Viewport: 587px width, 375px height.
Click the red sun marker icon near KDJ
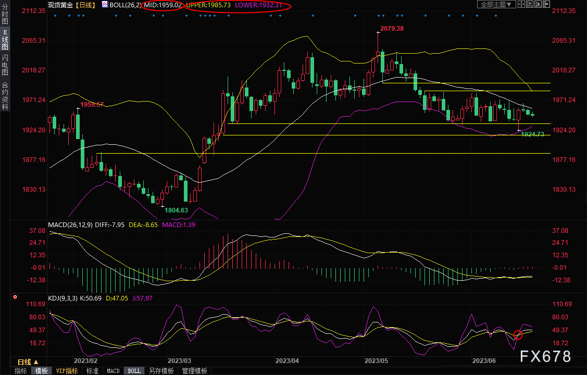(15, 298)
